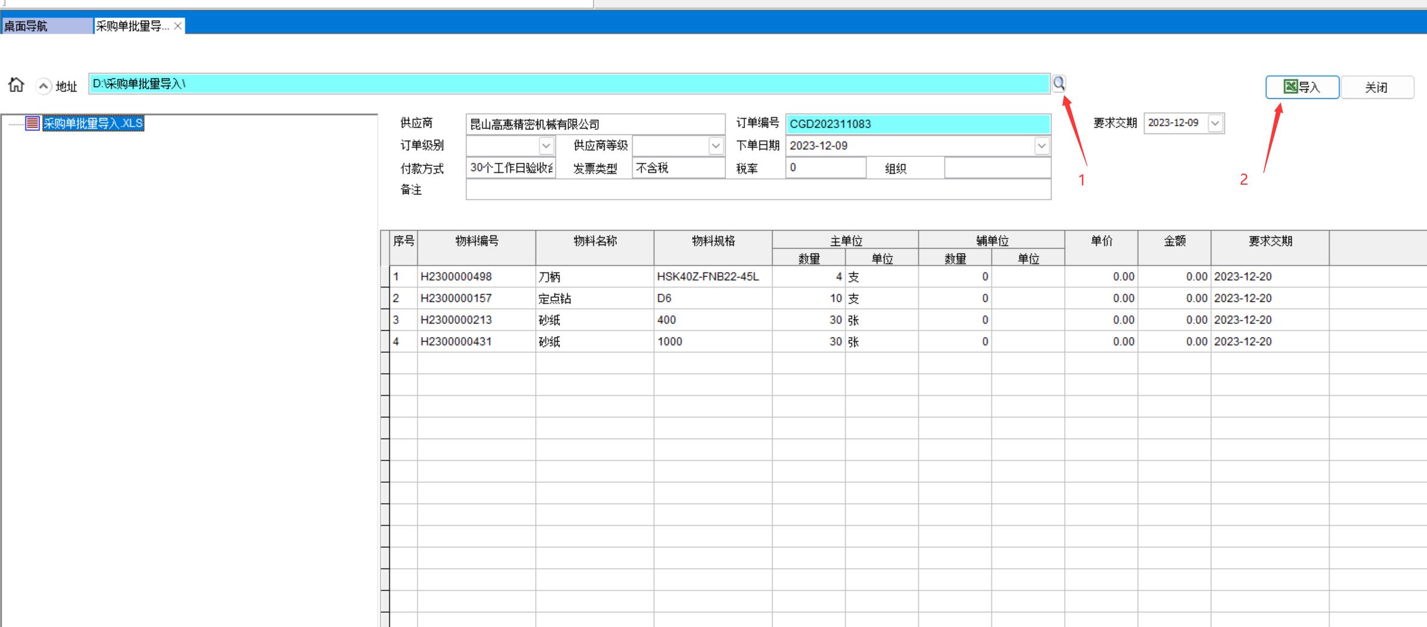Click the 关闭 button

click(1376, 87)
